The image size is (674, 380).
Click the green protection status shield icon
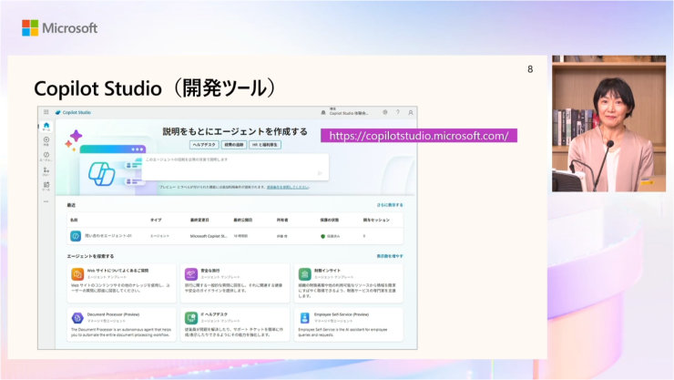(x=322, y=236)
